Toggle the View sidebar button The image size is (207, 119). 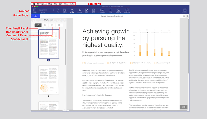tap(35, 11)
